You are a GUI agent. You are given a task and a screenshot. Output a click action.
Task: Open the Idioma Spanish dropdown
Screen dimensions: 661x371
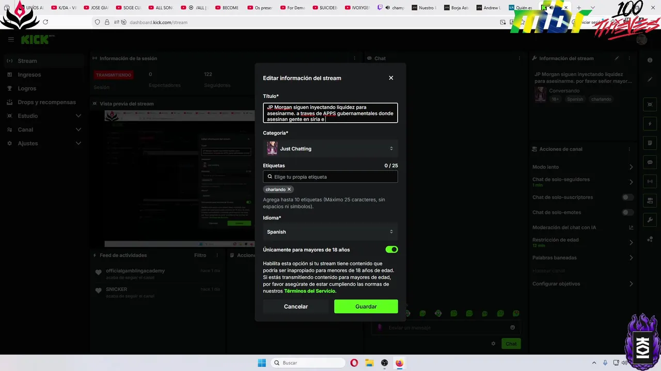(330, 232)
